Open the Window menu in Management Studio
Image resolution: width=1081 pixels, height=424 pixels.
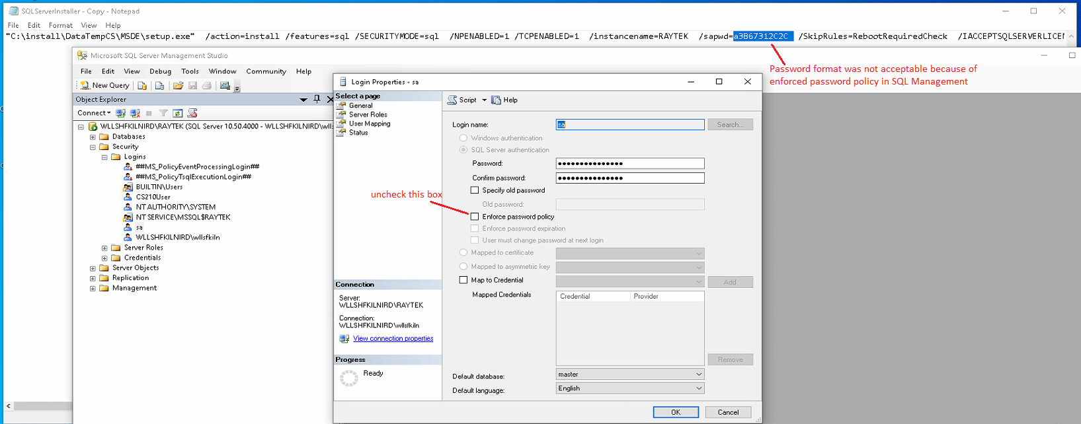click(x=222, y=71)
